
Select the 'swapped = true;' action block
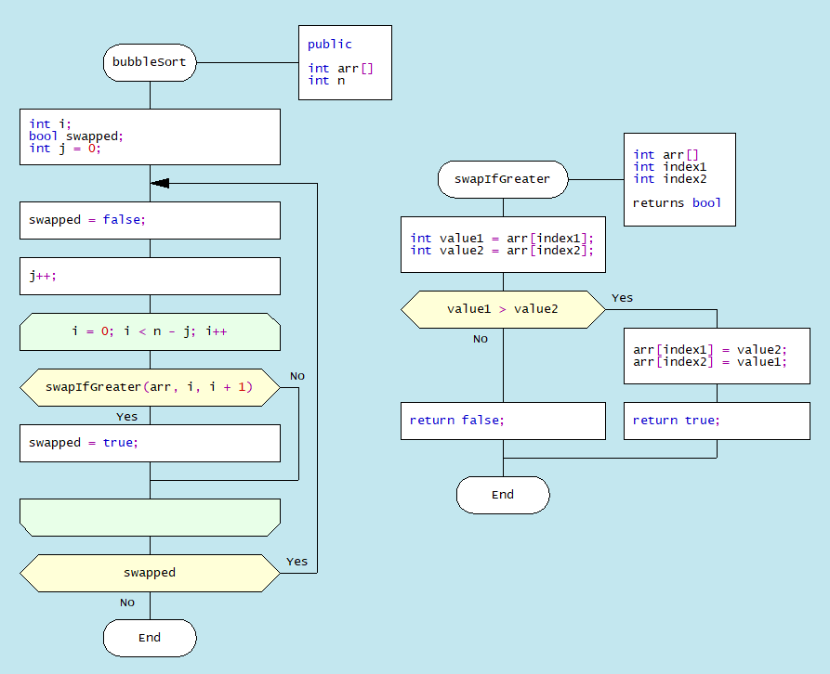[150, 443]
